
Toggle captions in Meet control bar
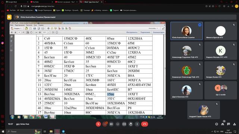click(111, 124)
